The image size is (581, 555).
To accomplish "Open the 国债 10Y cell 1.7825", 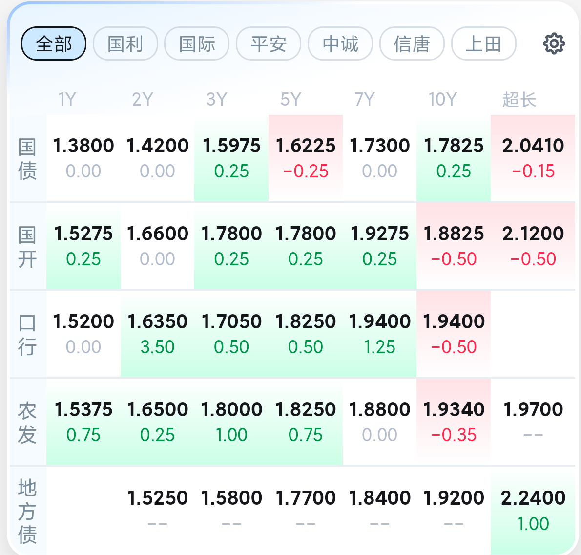I will coord(454,158).
